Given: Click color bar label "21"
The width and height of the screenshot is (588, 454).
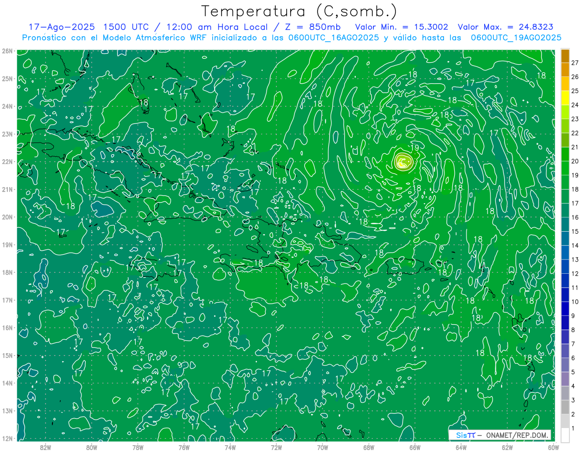Looking at the screenshot, I should (x=575, y=147).
